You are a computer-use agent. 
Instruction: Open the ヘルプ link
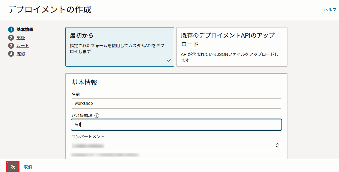330,10
